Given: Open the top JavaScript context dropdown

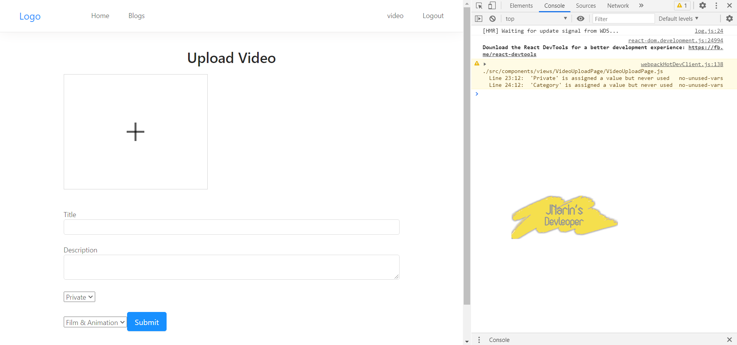Looking at the screenshot, I should [536, 18].
